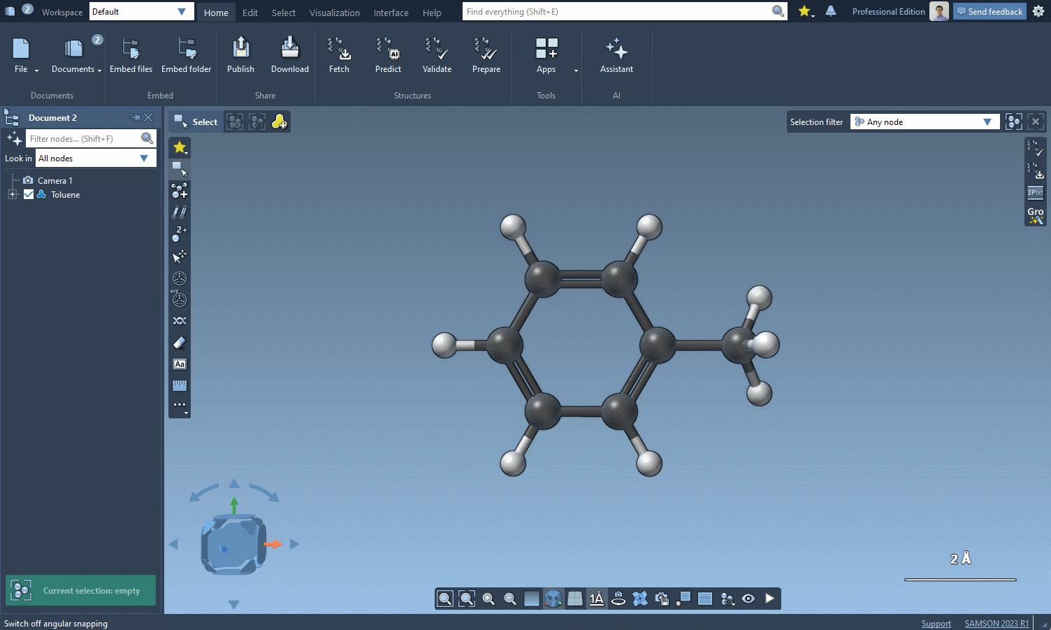
Task: Toggle the 1Å scale bar display
Action: [x=596, y=599]
